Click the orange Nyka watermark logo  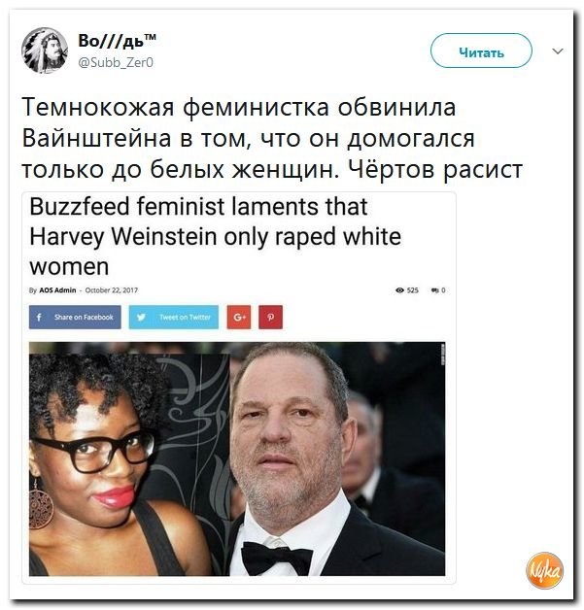click(545, 570)
